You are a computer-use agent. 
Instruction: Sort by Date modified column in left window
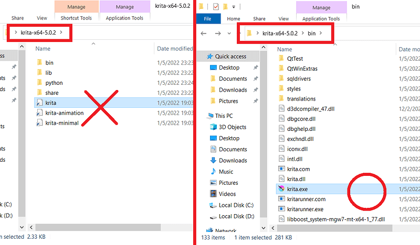[175, 49]
